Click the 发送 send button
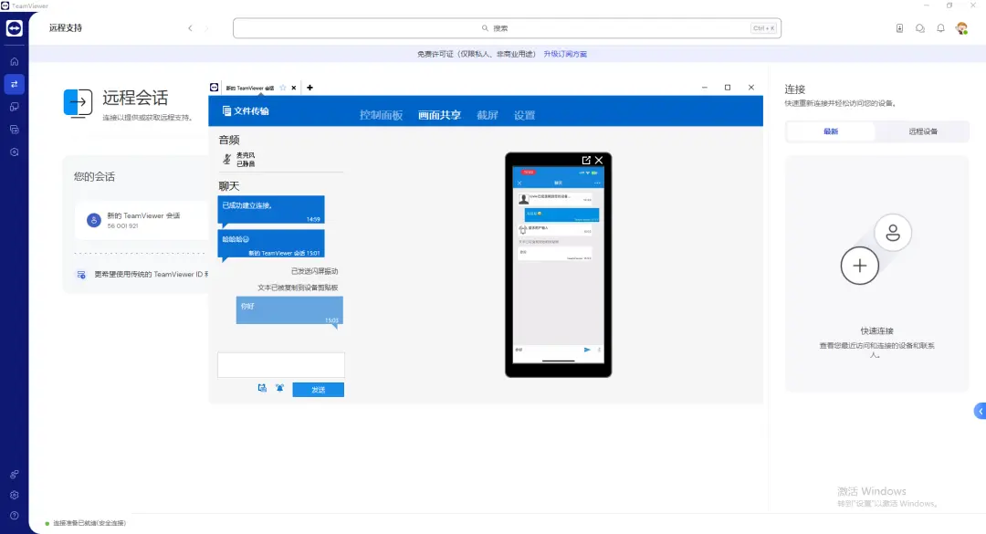986x534 pixels. coord(319,388)
